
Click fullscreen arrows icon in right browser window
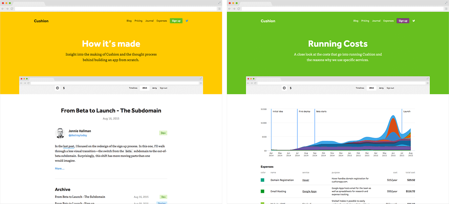pyautogui.click(x=446, y=3)
